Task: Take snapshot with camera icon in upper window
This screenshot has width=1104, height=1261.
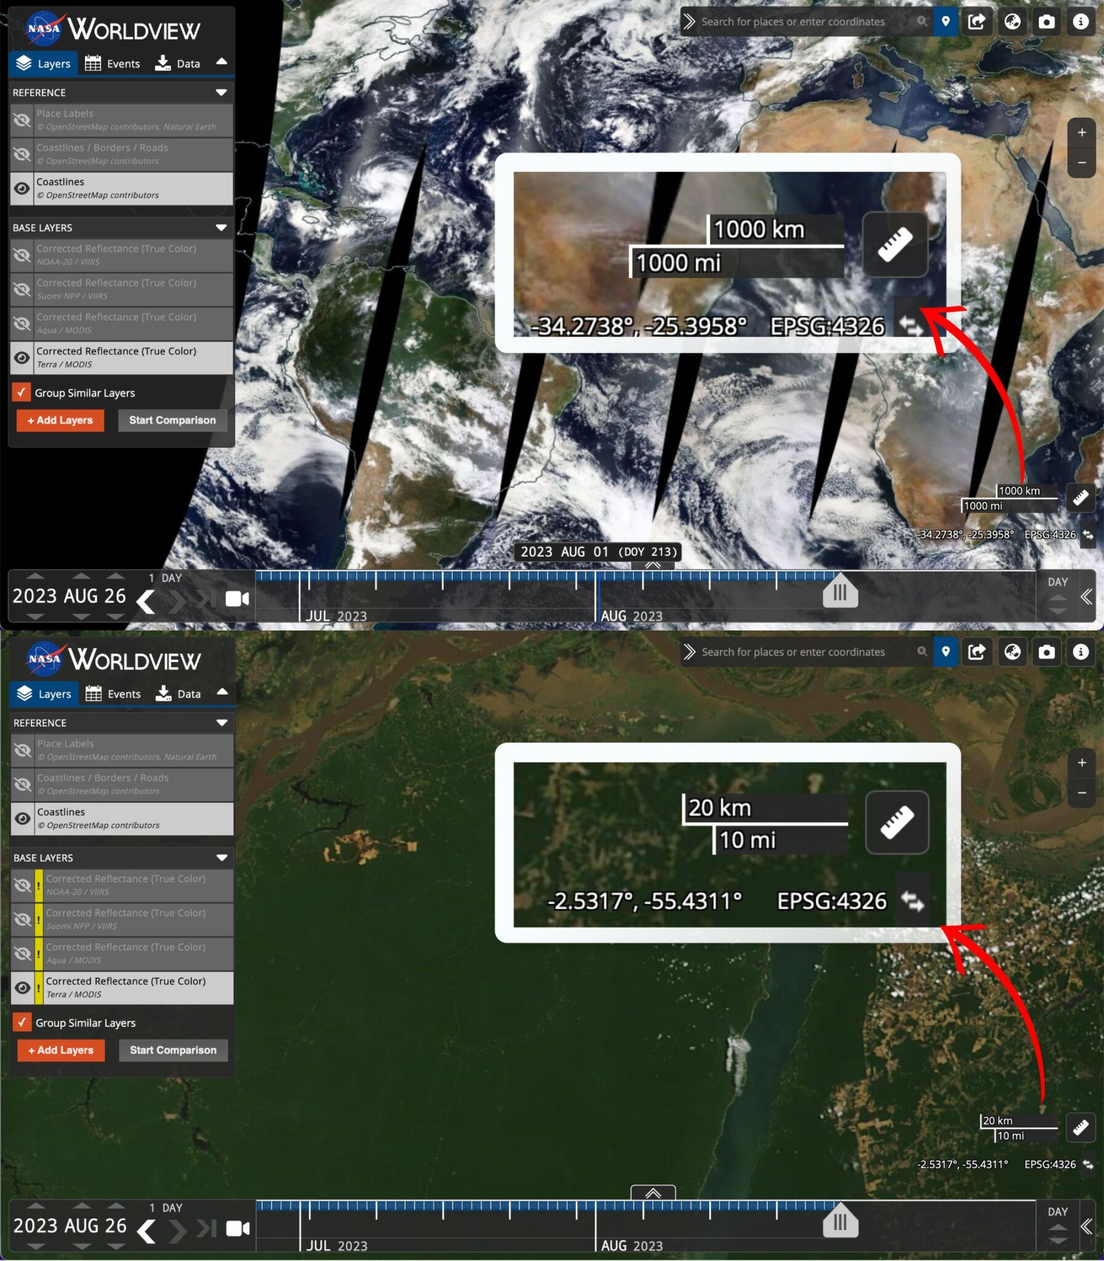Action: click(1047, 22)
